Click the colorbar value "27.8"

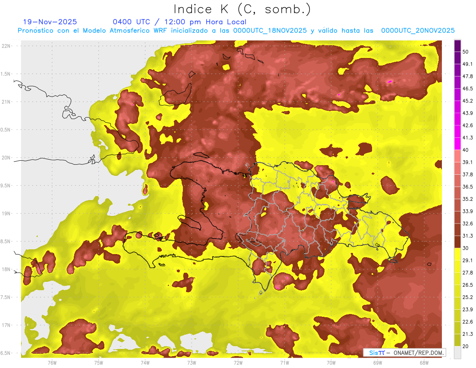(x=468, y=273)
